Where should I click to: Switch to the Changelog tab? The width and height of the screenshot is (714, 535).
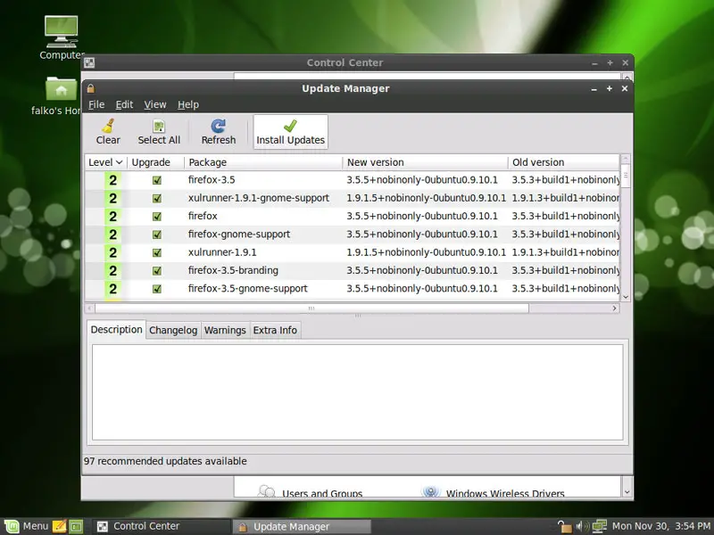173,330
